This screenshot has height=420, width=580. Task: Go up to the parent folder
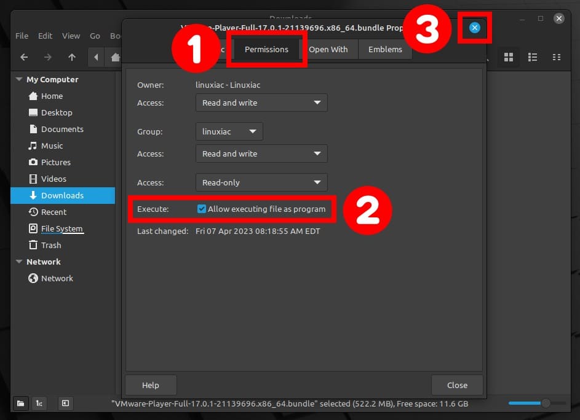pyautogui.click(x=72, y=57)
